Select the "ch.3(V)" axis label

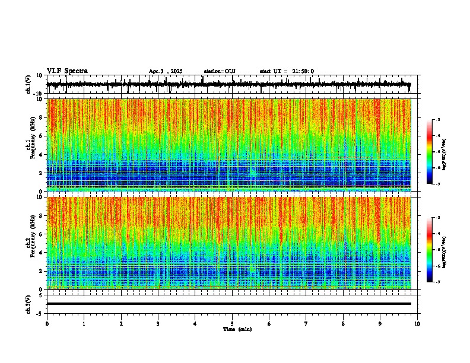click(28, 304)
